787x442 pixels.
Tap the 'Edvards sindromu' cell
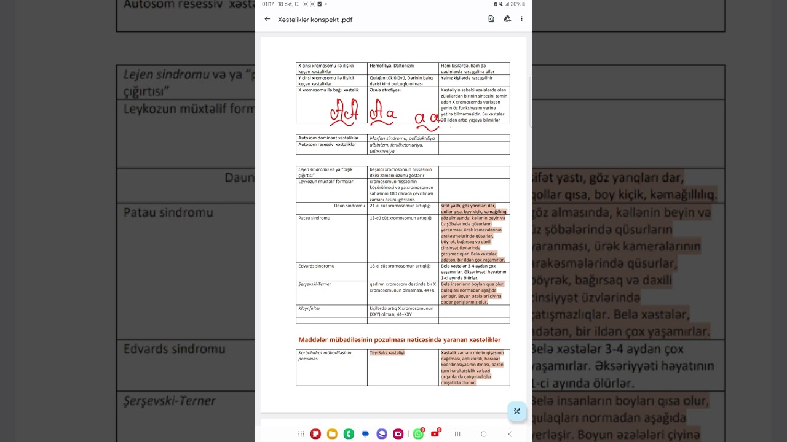point(331,272)
